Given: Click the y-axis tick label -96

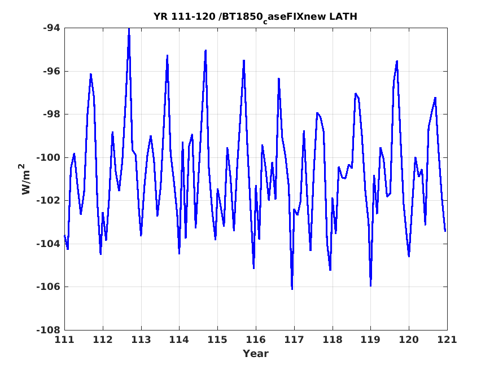Looking at the screenshot, I should point(51,71).
